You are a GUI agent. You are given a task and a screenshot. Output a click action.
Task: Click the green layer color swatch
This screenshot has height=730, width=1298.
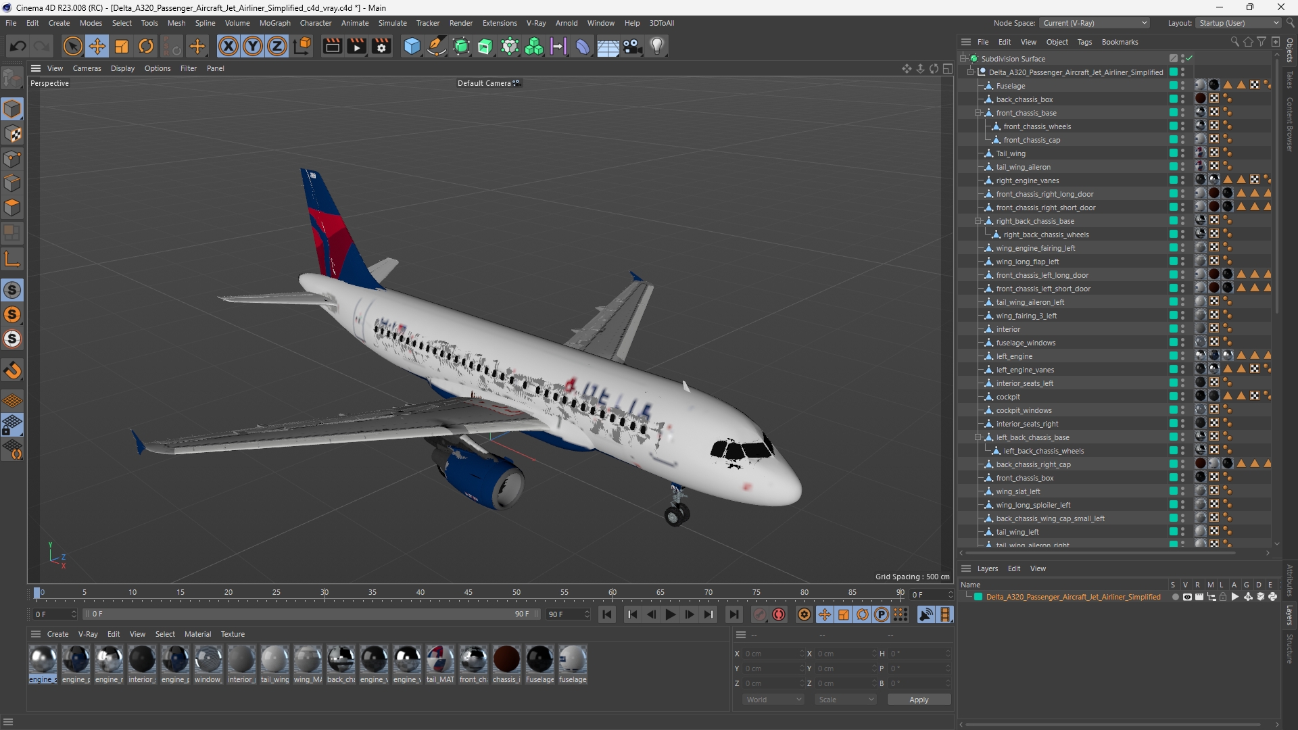click(x=978, y=597)
